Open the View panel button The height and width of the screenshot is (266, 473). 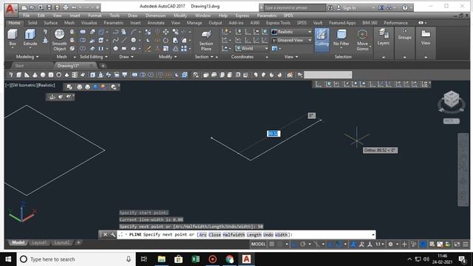pyautogui.click(x=426, y=38)
